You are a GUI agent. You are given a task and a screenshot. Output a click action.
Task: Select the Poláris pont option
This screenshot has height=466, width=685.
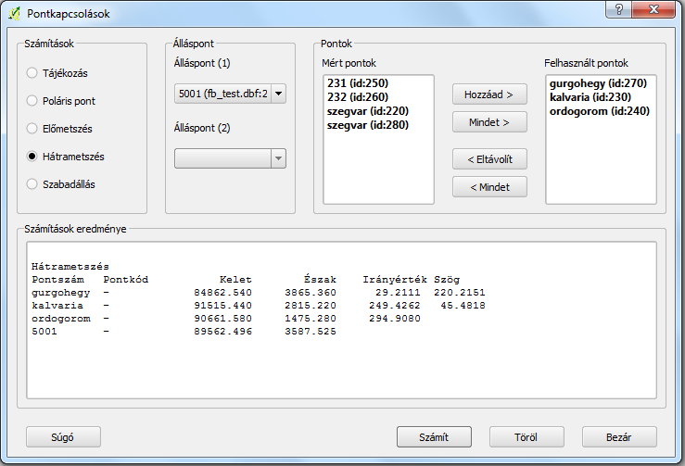[x=33, y=101]
